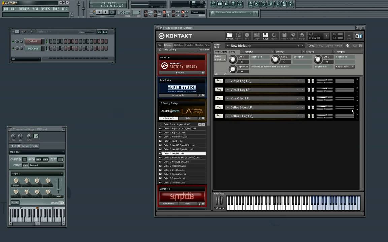The height and width of the screenshot is (242, 388).
Task: Toggle the Keyb on-screen keyboard icon
Action: pyautogui.click(x=265, y=36)
